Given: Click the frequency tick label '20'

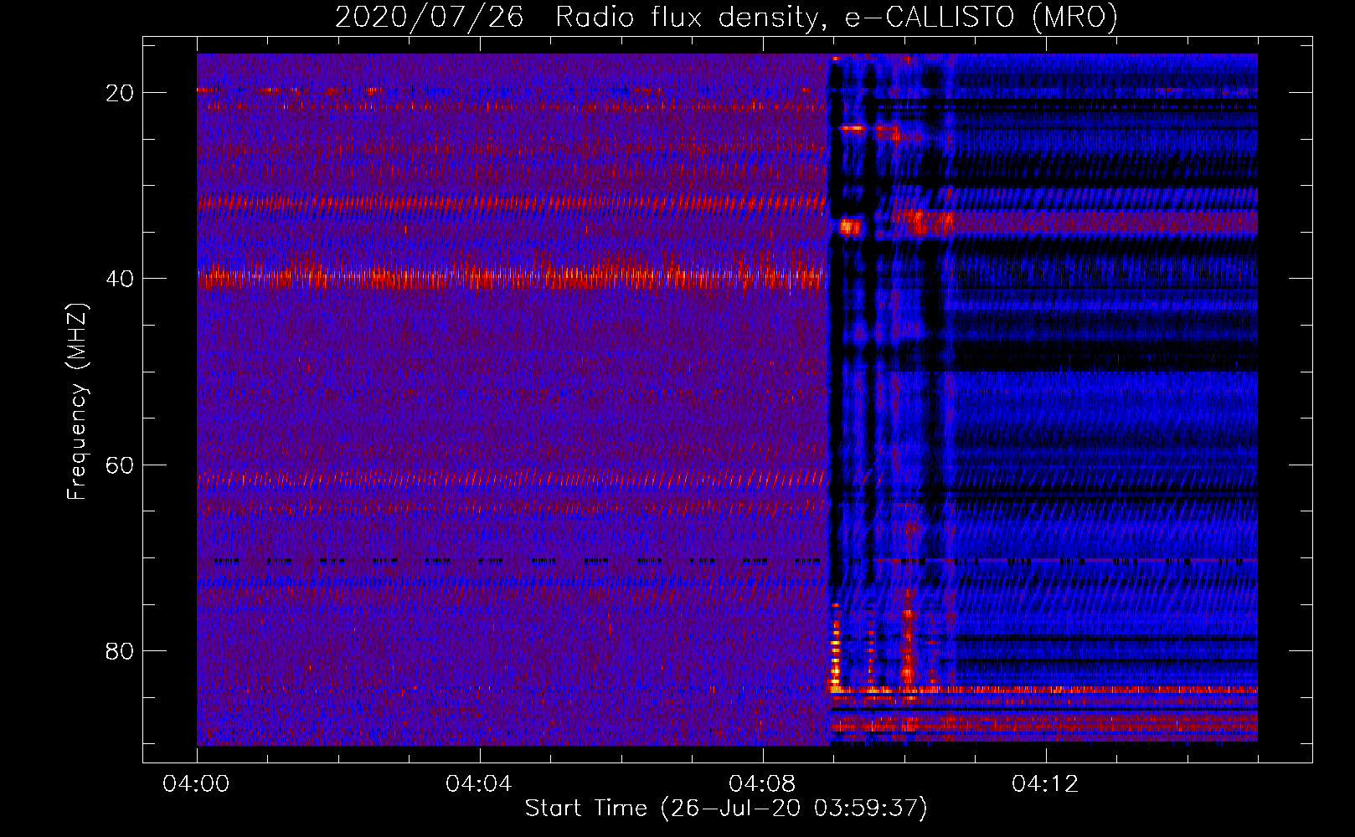Looking at the screenshot, I should [120, 93].
